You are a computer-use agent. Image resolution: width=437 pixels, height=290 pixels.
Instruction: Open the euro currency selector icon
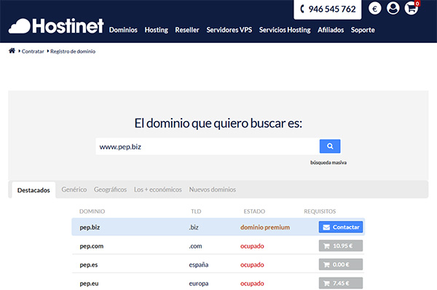pos(374,8)
